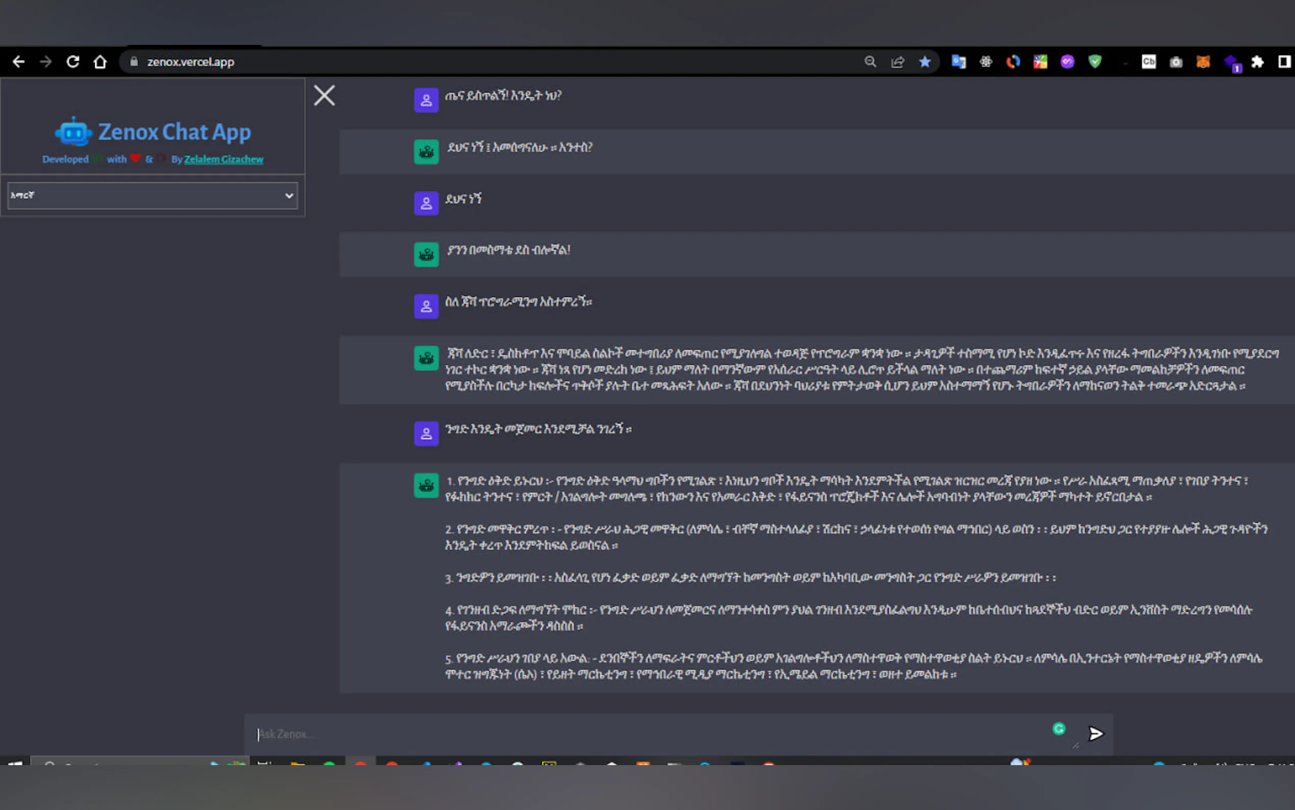Screen dimensions: 1295x810
Task: Close the sidebar with the X icon
Action: (x=324, y=96)
